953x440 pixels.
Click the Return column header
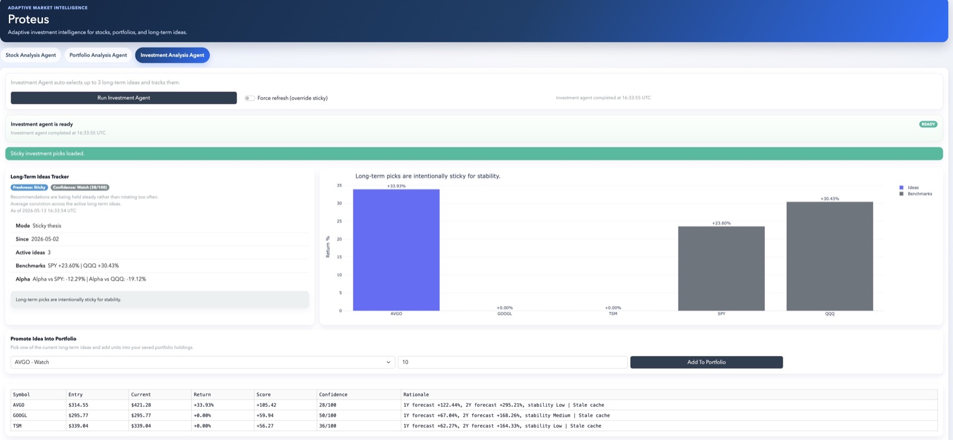click(x=222, y=394)
